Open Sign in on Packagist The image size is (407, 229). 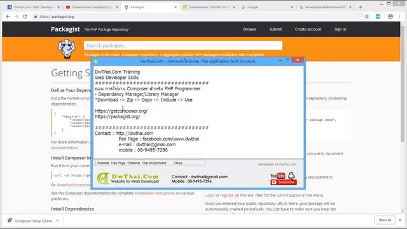(340, 29)
